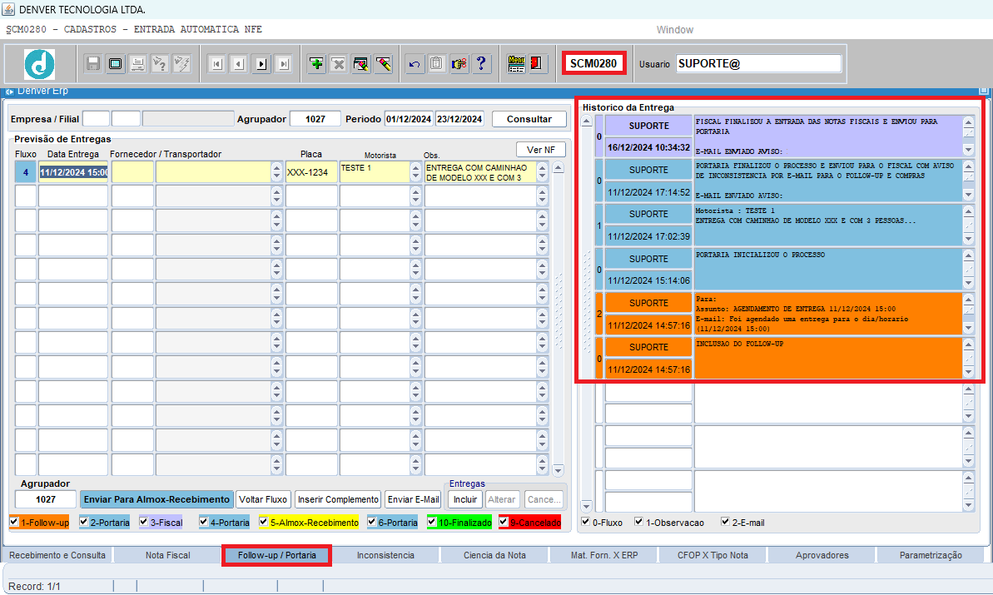Switch to Ciencia da Nota tab
The image size is (993, 595).
[494, 555]
